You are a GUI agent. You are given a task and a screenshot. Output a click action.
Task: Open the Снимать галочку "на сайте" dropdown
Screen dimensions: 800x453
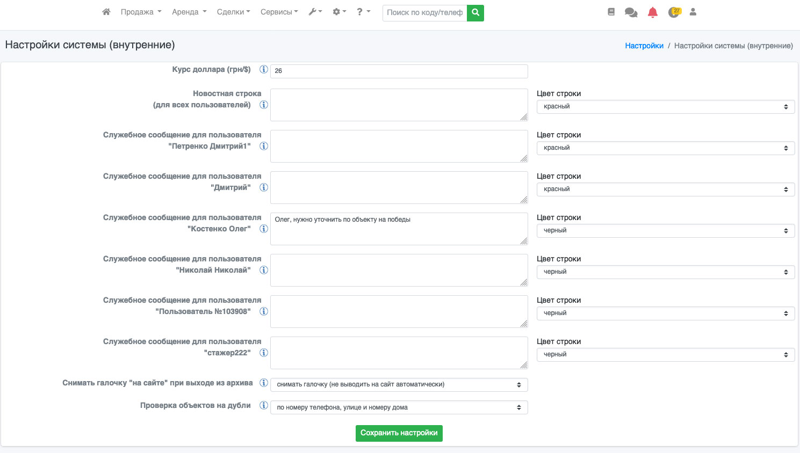[x=399, y=385]
